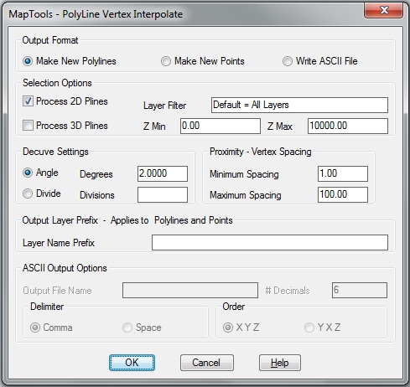Close the PolyLine Vertex Interpolate window
This screenshot has height=387, width=410.
(x=384, y=10)
